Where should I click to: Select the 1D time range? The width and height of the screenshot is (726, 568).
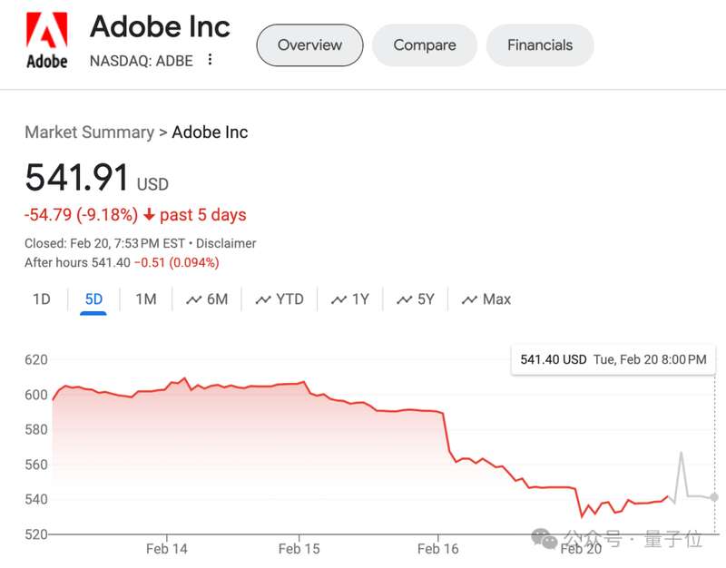42,299
